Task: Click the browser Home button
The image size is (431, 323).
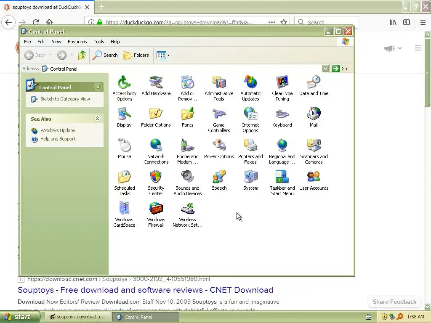Action: pos(49,22)
